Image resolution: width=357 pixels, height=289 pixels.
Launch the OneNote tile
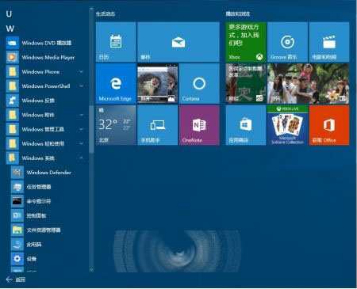coord(199,125)
